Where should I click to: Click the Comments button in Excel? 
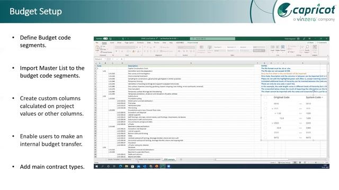322,43
